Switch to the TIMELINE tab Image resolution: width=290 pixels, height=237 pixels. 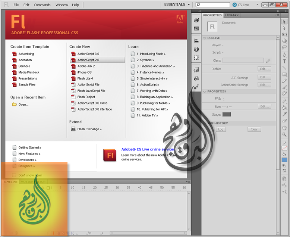10,182
